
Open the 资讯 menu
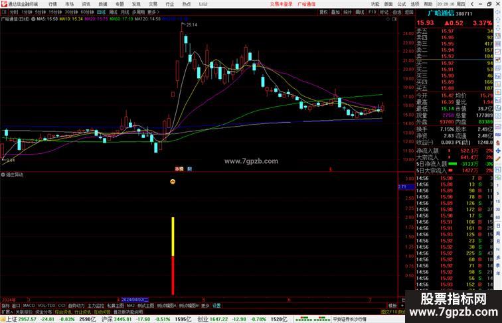(86, 4)
